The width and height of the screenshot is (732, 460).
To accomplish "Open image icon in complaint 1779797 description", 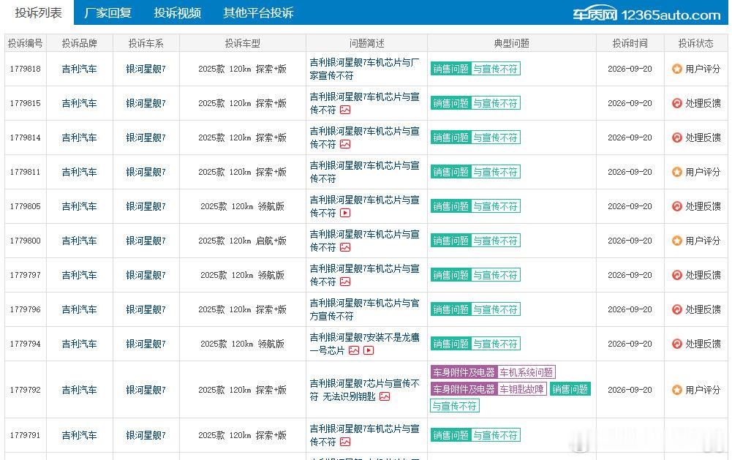I will tap(345, 282).
